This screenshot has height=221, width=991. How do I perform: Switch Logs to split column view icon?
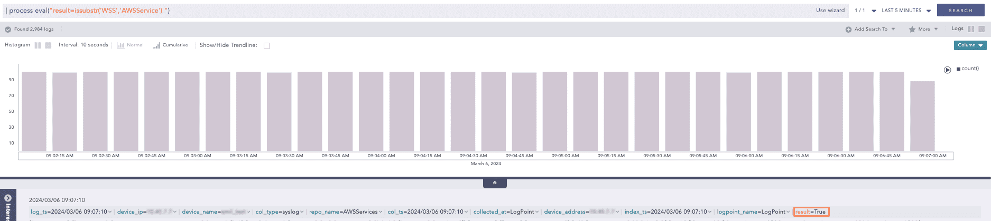[x=971, y=29]
